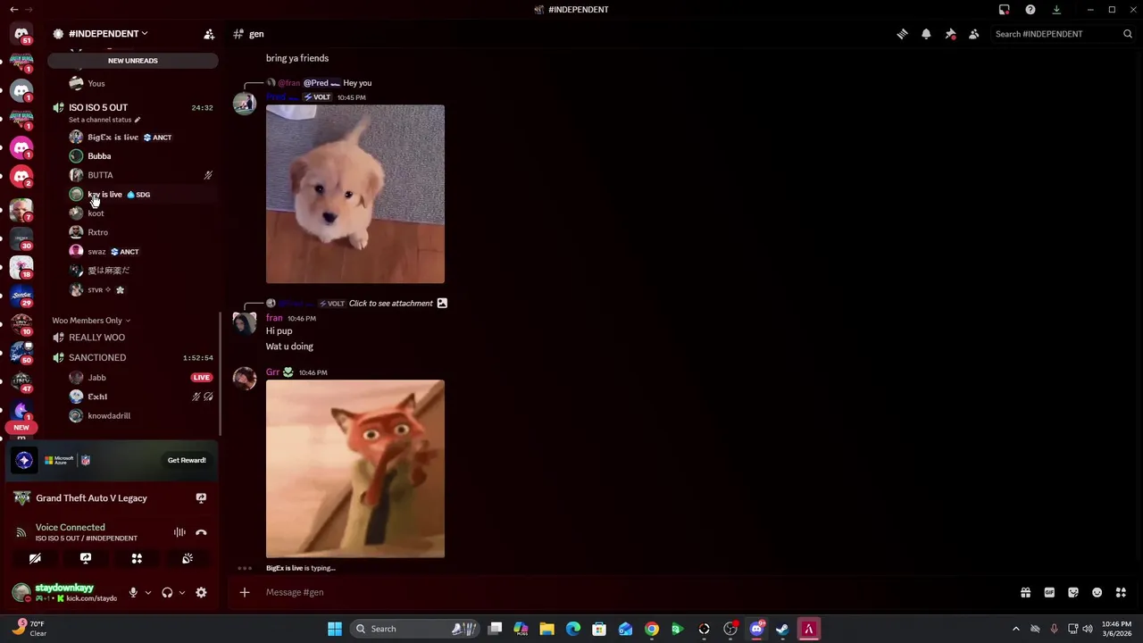Image resolution: width=1143 pixels, height=643 pixels.
Task: Open Grr's username in the chat
Action: pyautogui.click(x=272, y=372)
